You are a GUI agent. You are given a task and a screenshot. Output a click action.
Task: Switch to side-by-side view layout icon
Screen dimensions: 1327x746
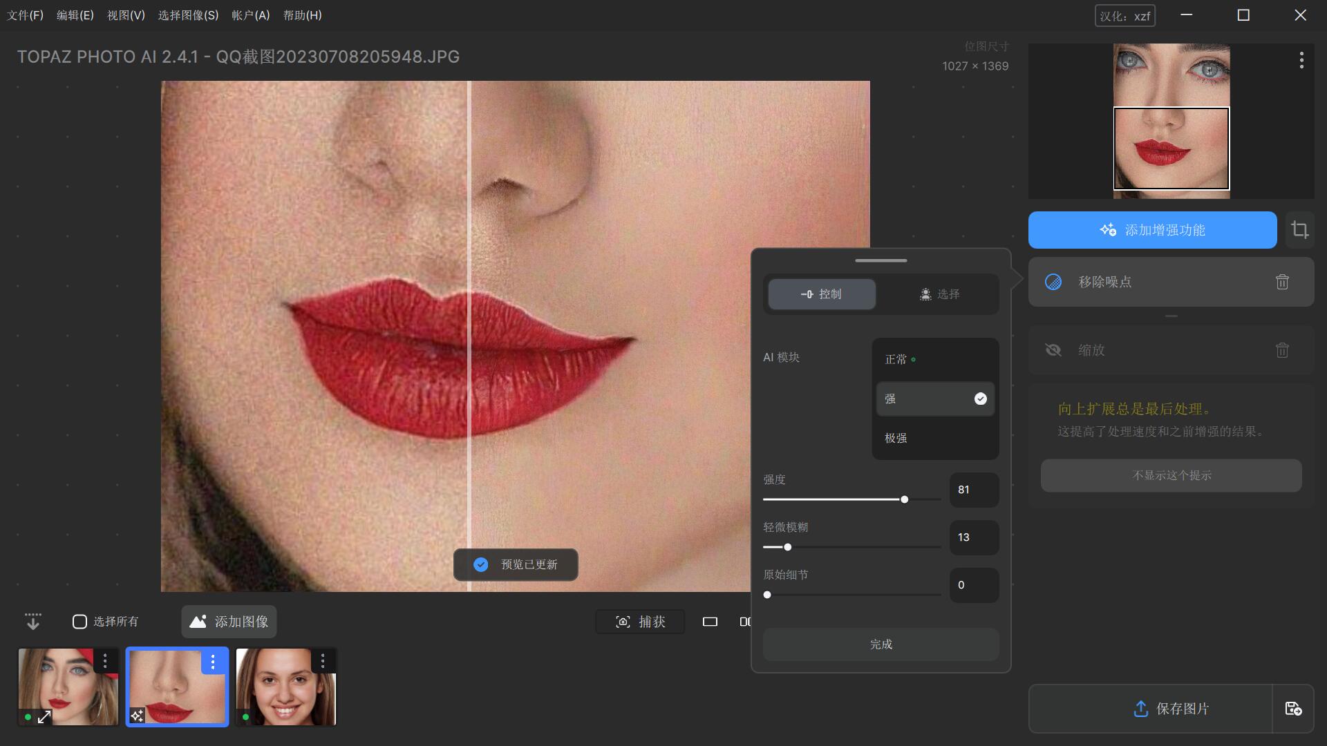[x=745, y=622]
